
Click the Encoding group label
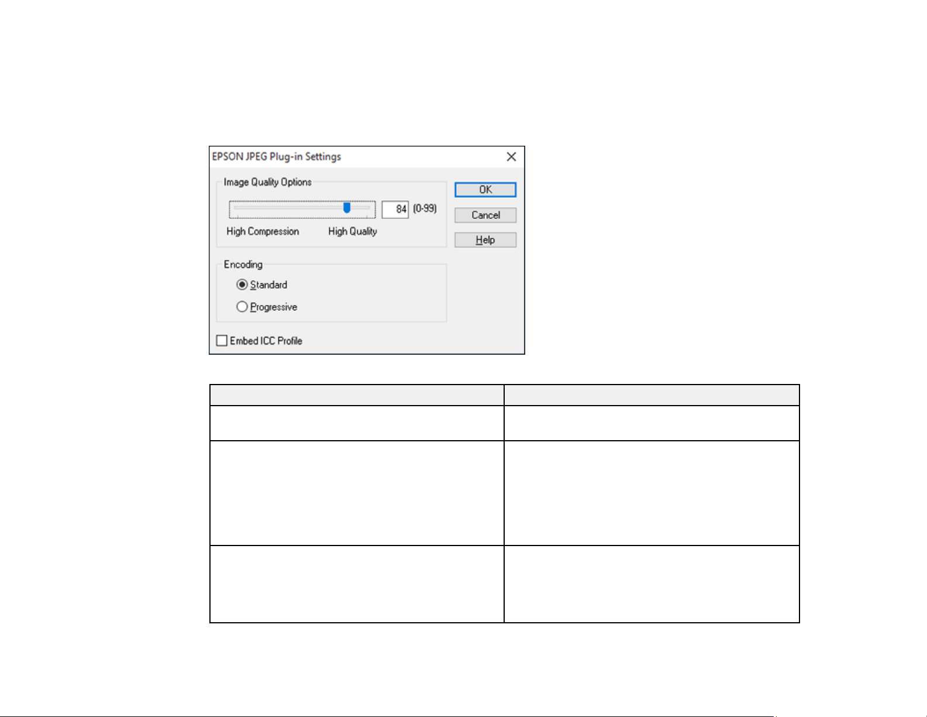[243, 265]
